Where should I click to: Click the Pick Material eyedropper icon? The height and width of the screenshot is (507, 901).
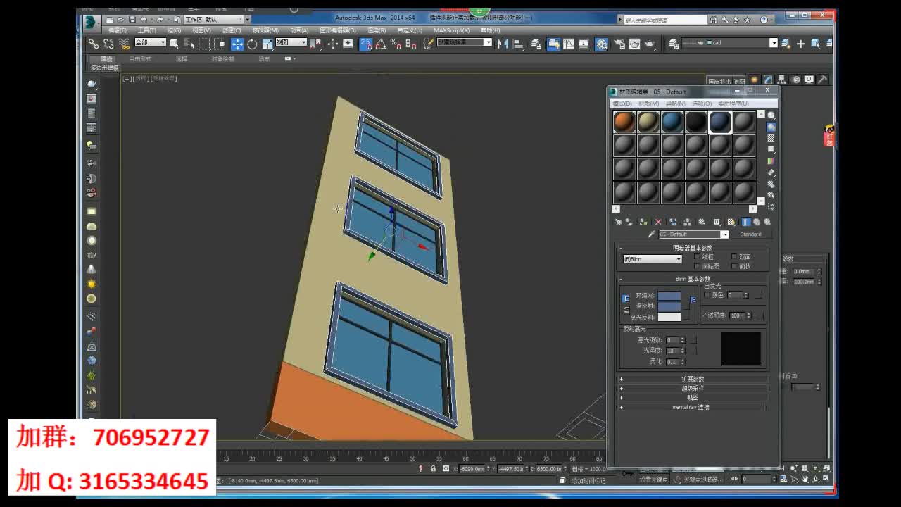point(652,233)
